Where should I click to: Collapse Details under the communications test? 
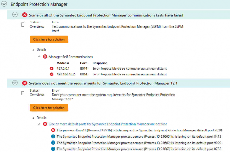[33, 50]
